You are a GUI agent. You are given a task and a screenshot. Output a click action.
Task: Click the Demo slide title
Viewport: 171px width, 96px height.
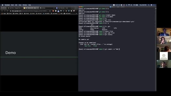(x=11, y=53)
